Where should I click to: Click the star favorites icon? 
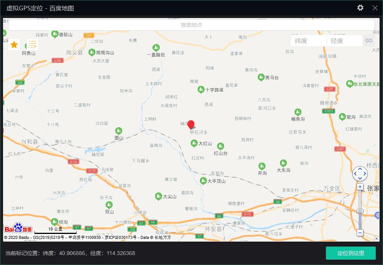tap(14, 44)
